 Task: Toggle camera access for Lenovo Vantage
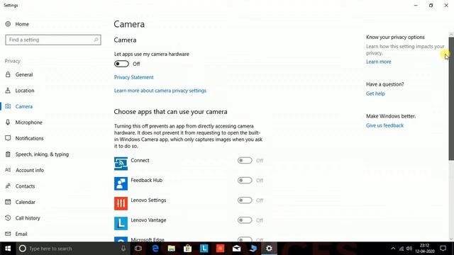(x=245, y=220)
